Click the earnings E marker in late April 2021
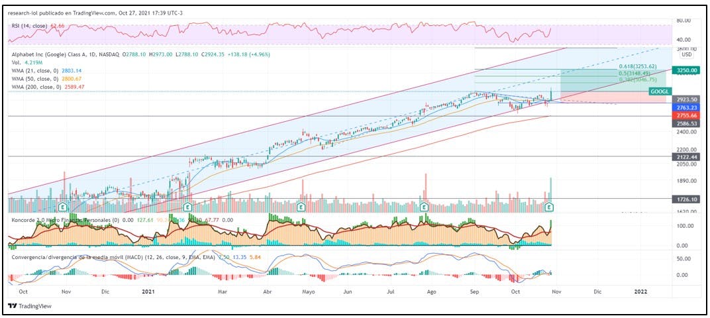 pos(300,207)
